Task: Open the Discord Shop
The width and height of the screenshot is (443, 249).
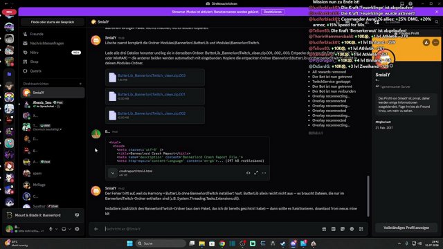Action: pyautogui.click(x=34, y=62)
